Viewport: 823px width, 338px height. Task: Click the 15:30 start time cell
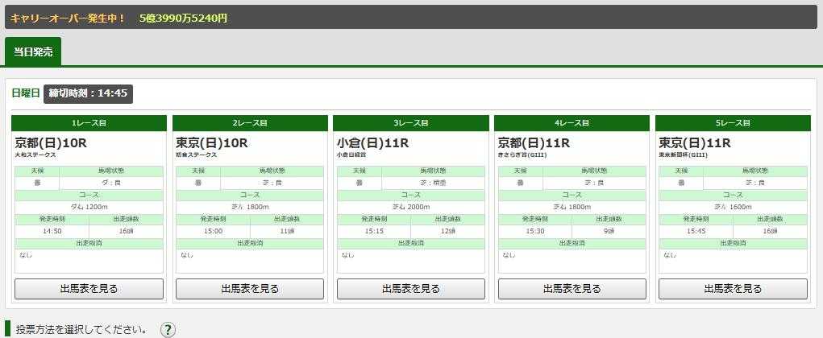534,231
